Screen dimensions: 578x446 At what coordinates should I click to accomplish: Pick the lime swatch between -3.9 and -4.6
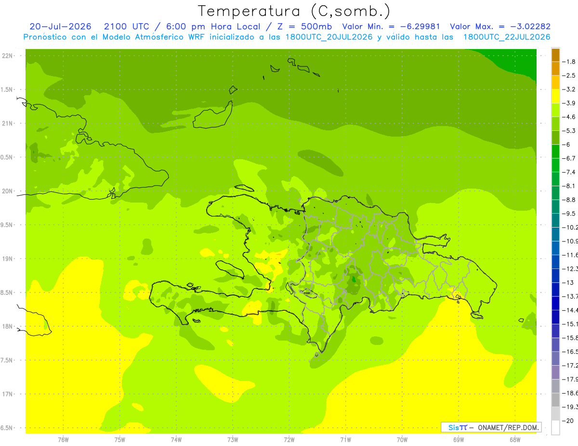tap(555, 110)
